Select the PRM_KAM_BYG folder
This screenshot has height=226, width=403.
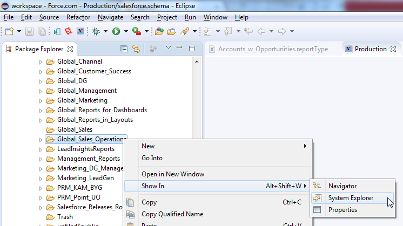point(79,188)
